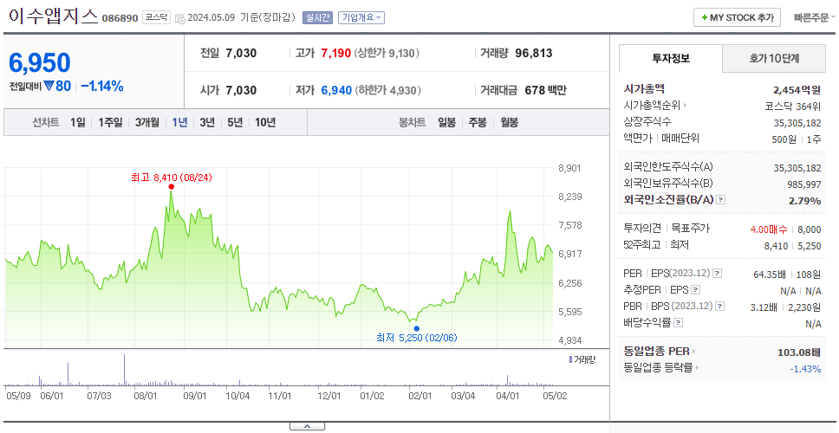Switch to the 일봉 candlestick chart
Image resolution: width=839 pixels, height=433 pixels.
tap(446, 122)
